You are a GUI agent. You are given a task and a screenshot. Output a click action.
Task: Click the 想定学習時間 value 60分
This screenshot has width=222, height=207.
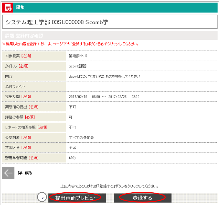(73, 158)
